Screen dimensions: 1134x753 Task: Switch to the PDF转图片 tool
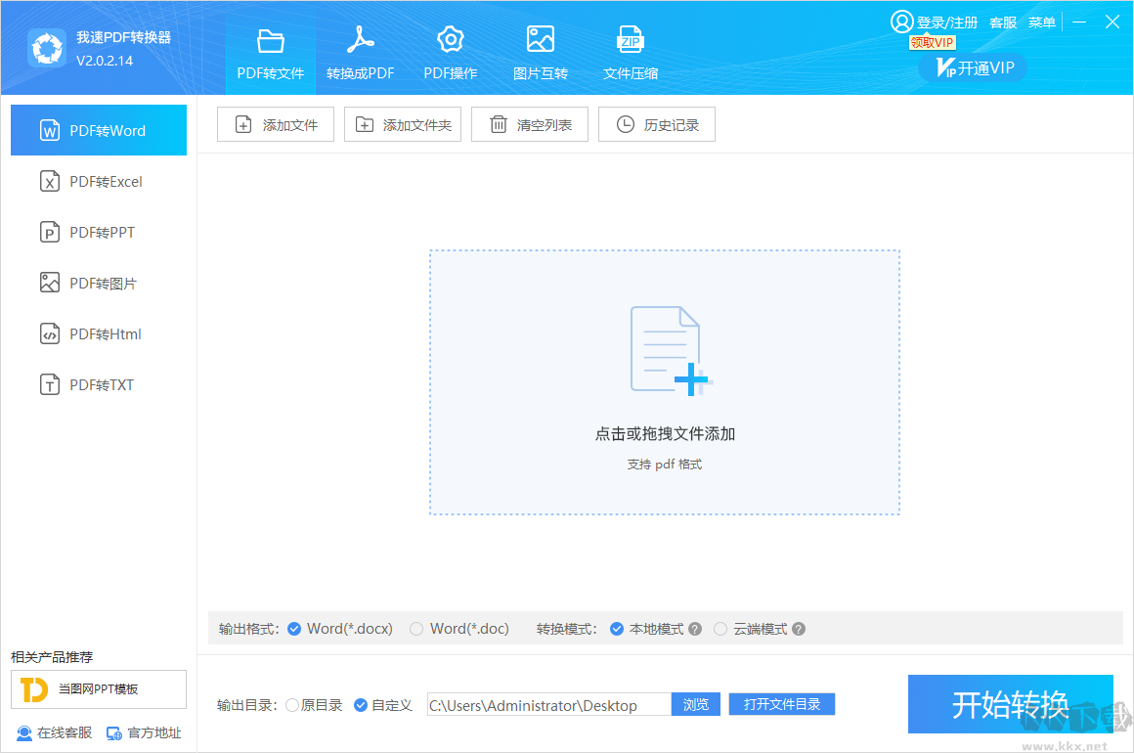pos(98,283)
